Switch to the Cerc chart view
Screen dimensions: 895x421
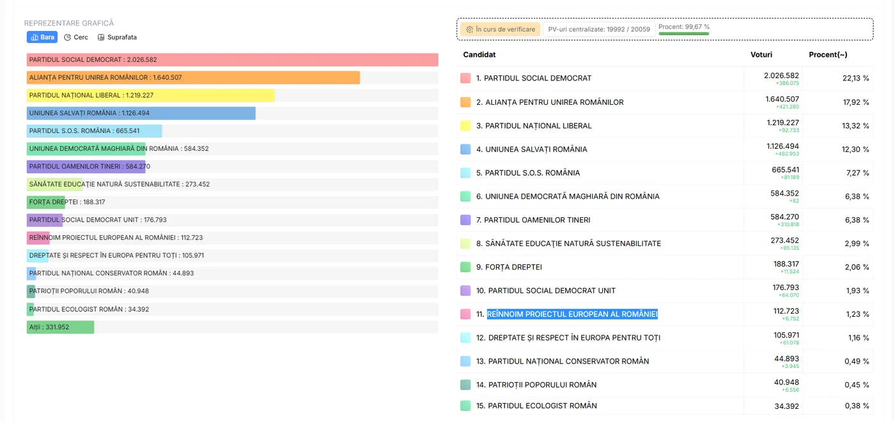(x=76, y=37)
